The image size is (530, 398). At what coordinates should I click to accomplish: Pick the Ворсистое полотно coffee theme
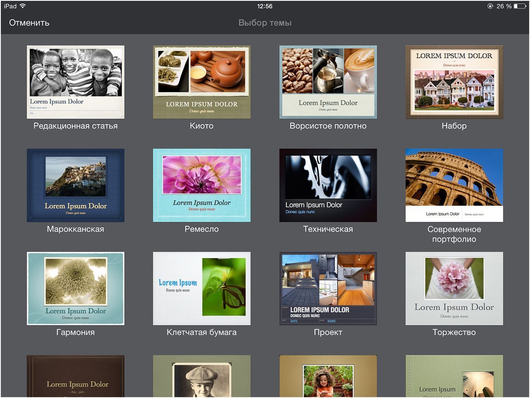(x=328, y=82)
